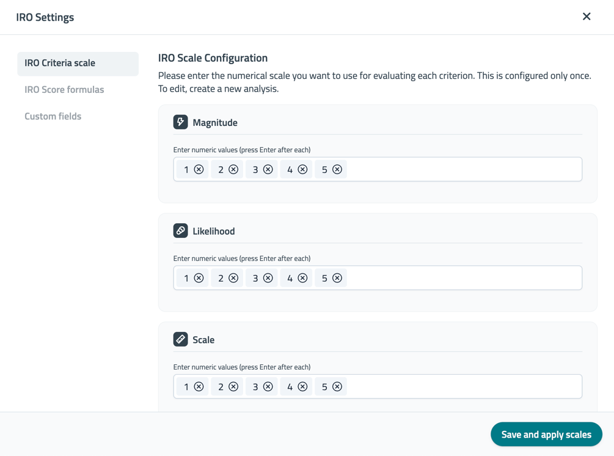Click Save and apply scales button
614x456 pixels.
[546, 434]
